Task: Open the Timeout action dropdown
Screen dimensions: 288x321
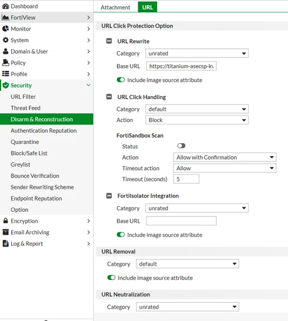Action: point(225,168)
